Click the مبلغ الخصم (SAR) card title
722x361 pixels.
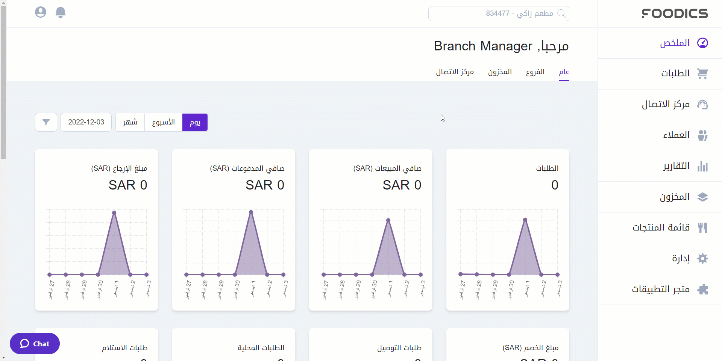click(530, 348)
